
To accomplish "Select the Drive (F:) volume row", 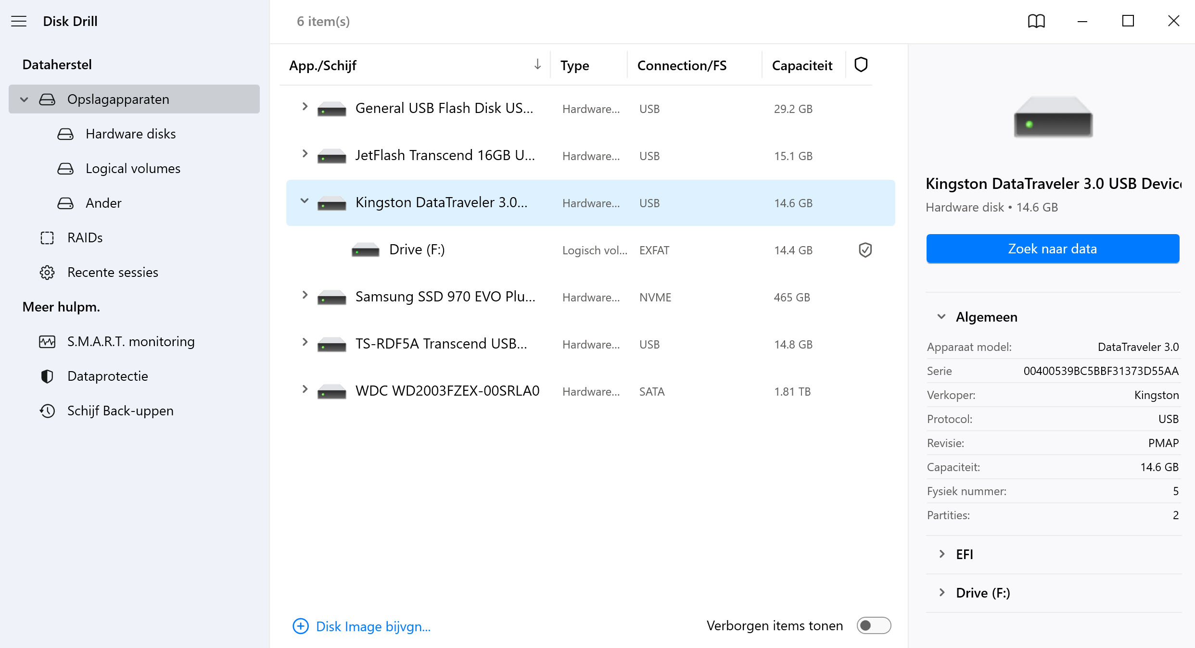I will [x=590, y=250].
